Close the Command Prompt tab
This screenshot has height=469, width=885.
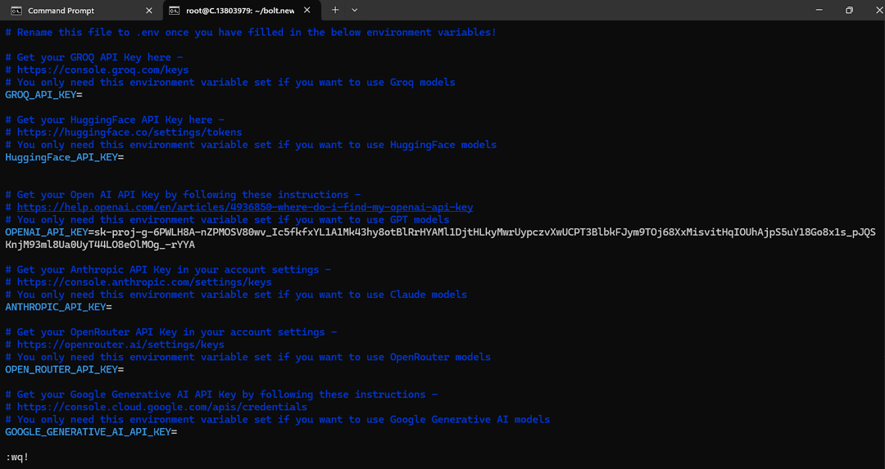[149, 11]
